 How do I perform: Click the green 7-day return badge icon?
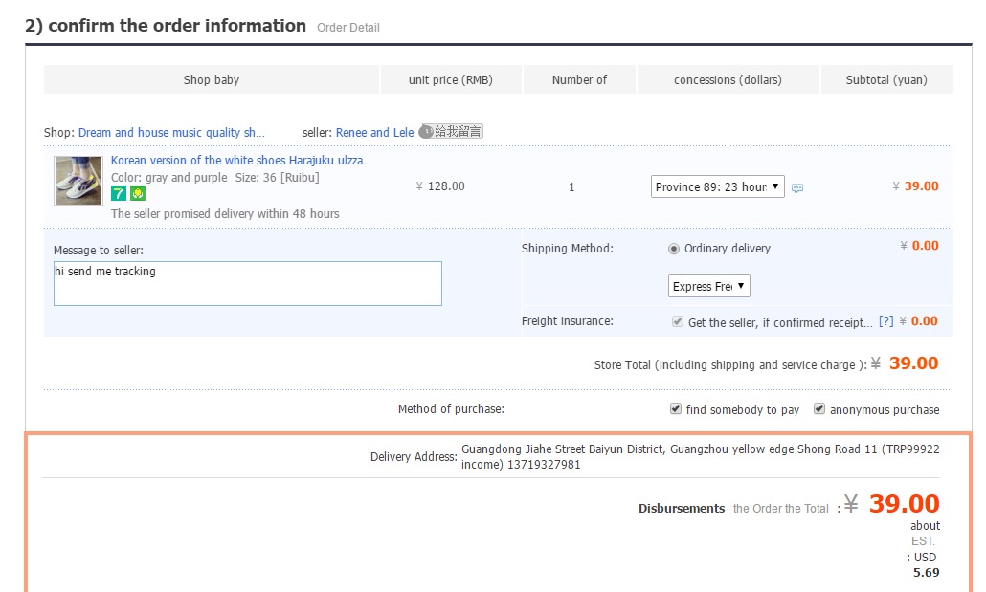coord(119,193)
